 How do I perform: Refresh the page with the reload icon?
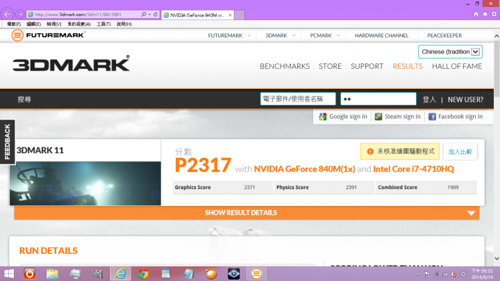pyautogui.click(x=156, y=15)
